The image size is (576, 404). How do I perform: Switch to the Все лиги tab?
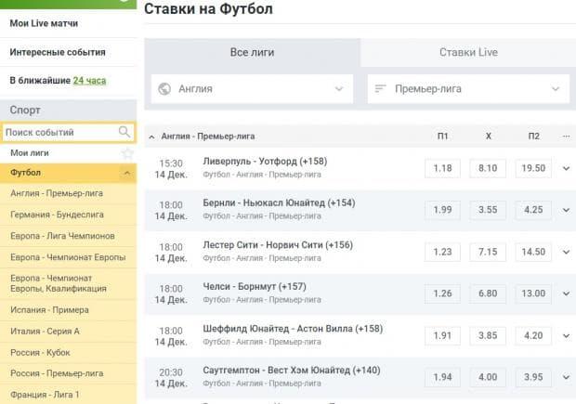(252, 53)
